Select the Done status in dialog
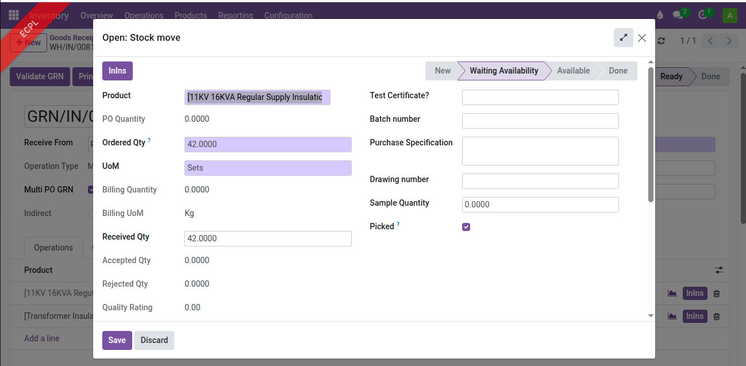 click(x=618, y=71)
